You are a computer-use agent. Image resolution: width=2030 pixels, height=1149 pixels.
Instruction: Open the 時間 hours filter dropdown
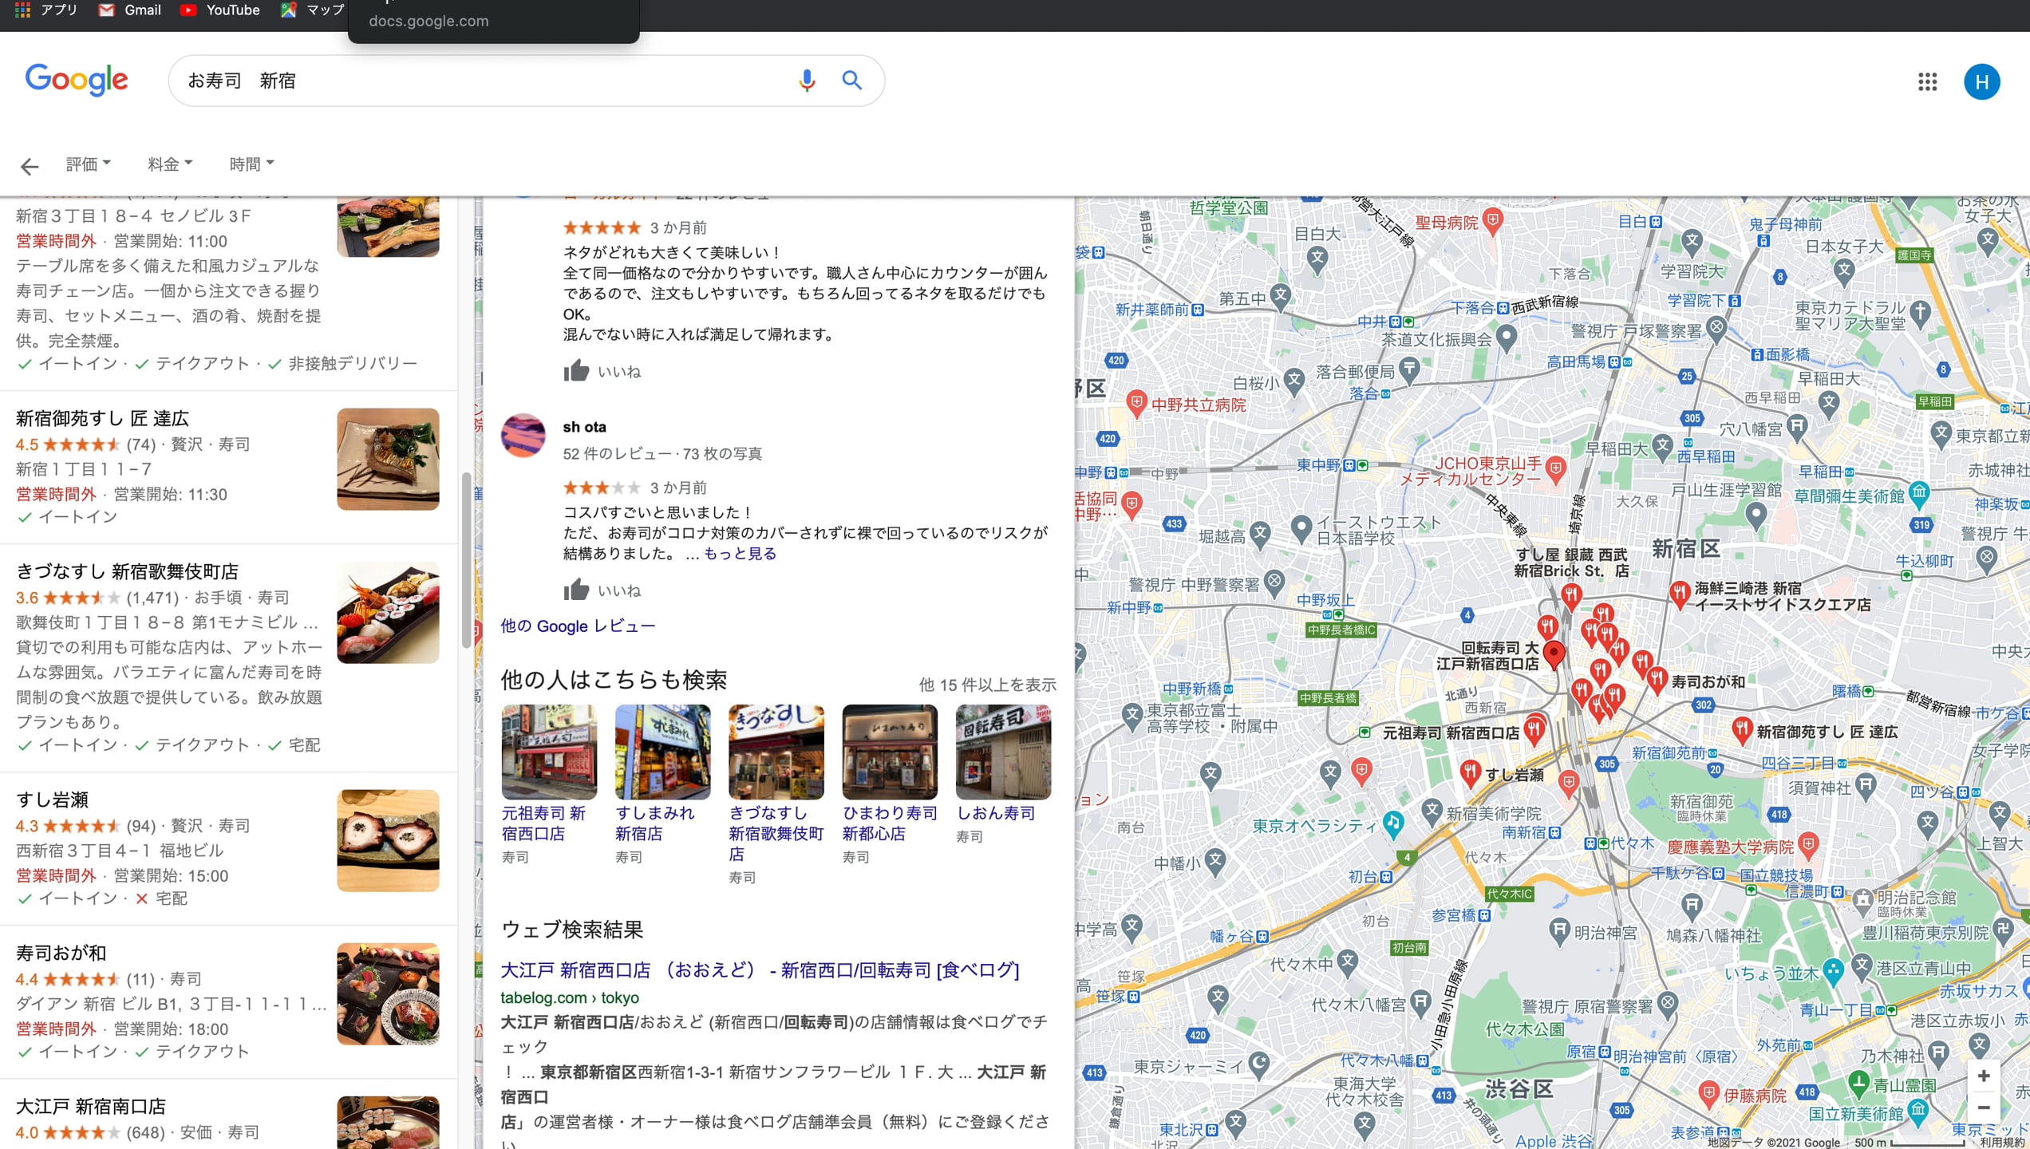coord(251,164)
